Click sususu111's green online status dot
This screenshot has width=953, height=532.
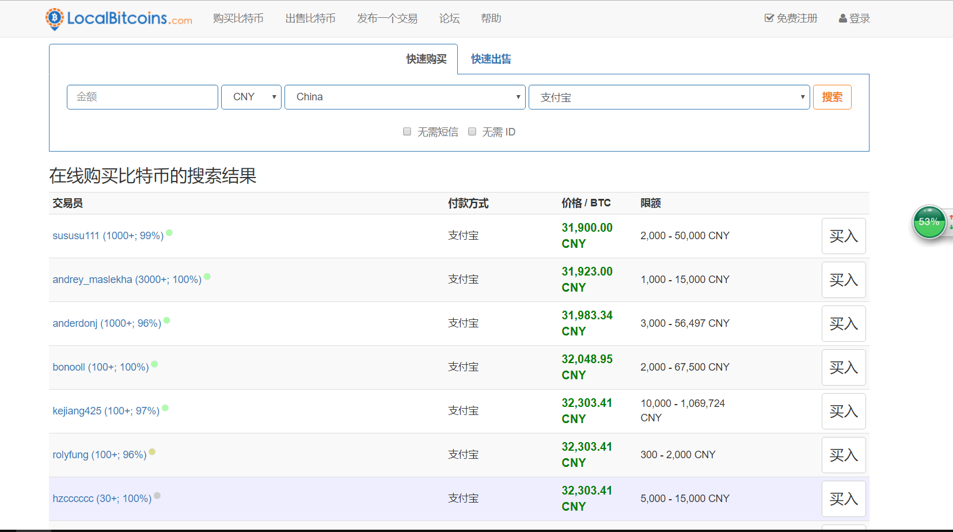click(170, 232)
